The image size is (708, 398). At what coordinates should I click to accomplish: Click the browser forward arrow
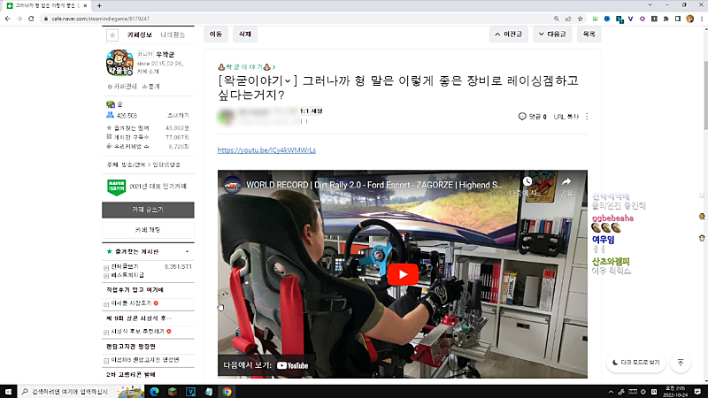(x=19, y=19)
